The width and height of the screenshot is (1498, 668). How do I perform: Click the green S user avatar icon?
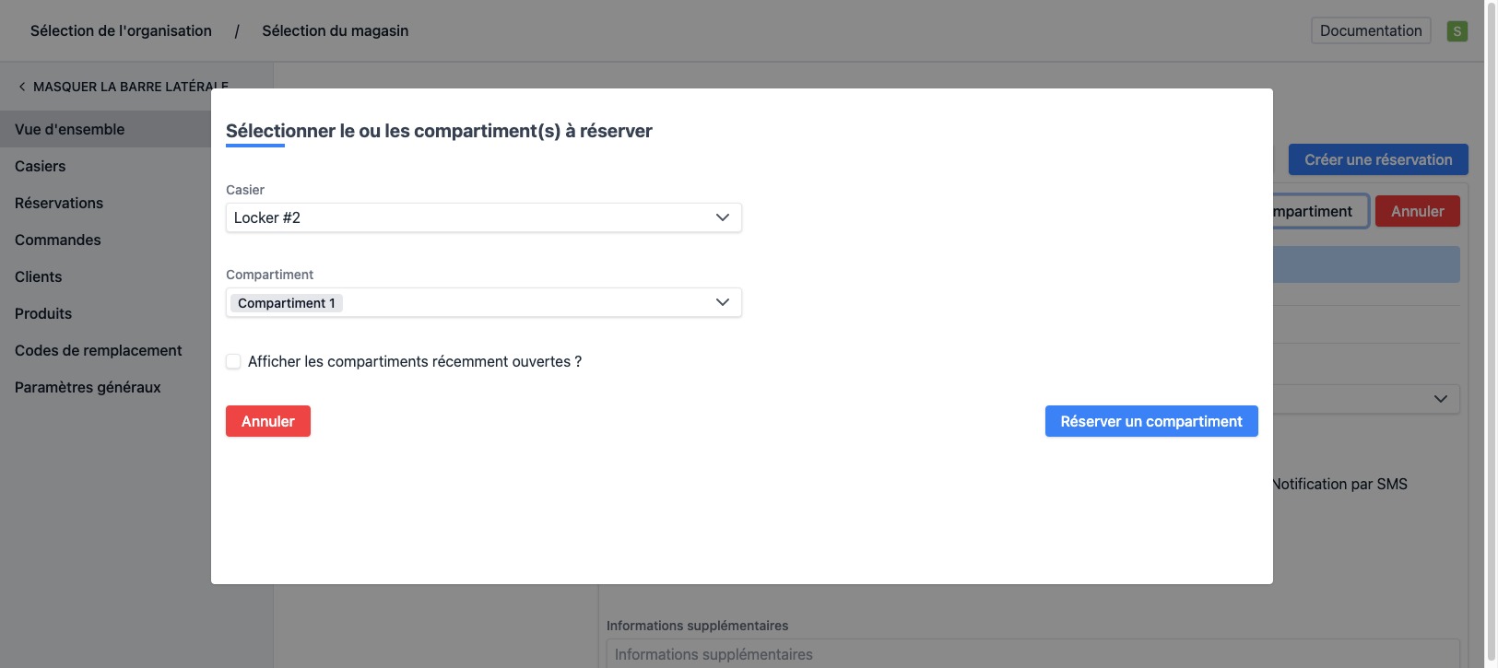[x=1457, y=31]
